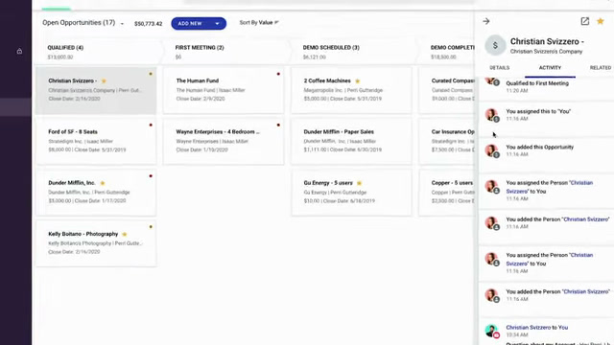Screen dimensions: 614x345
Task: Collapse the side panel with the arrow icon
Action: tap(486, 21)
